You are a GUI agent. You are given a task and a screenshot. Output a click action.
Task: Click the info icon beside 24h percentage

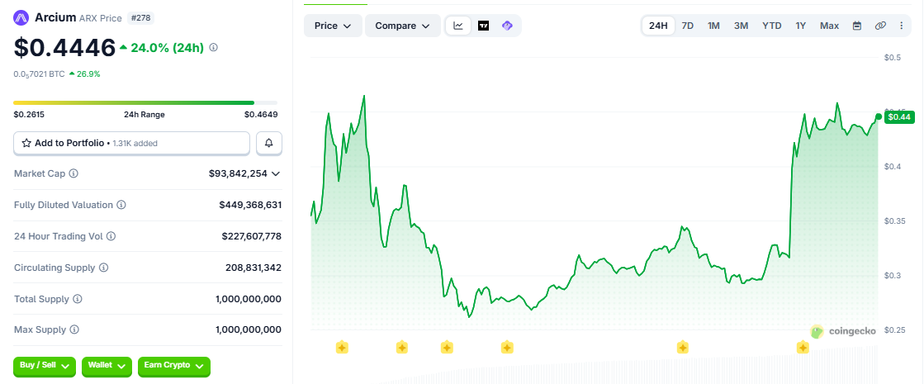click(x=214, y=47)
